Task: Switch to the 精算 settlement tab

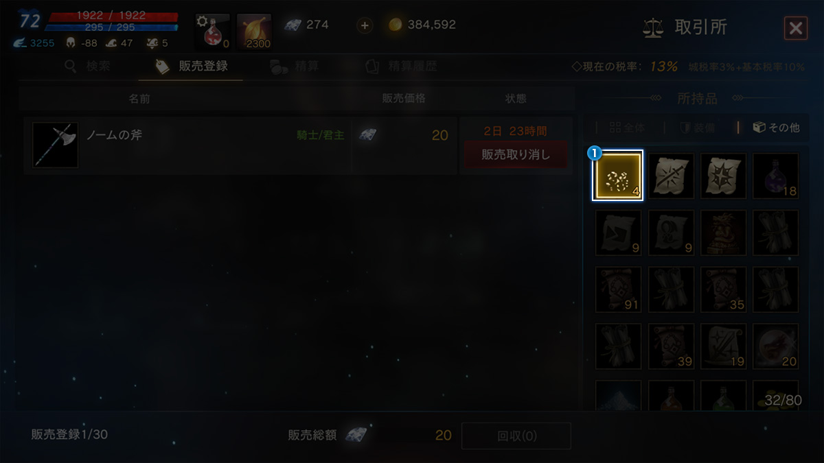Action: (x=294, y=67)
